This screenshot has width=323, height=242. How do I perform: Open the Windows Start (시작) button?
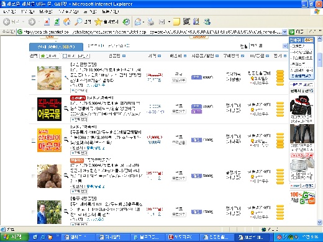(x=14, y=237)
